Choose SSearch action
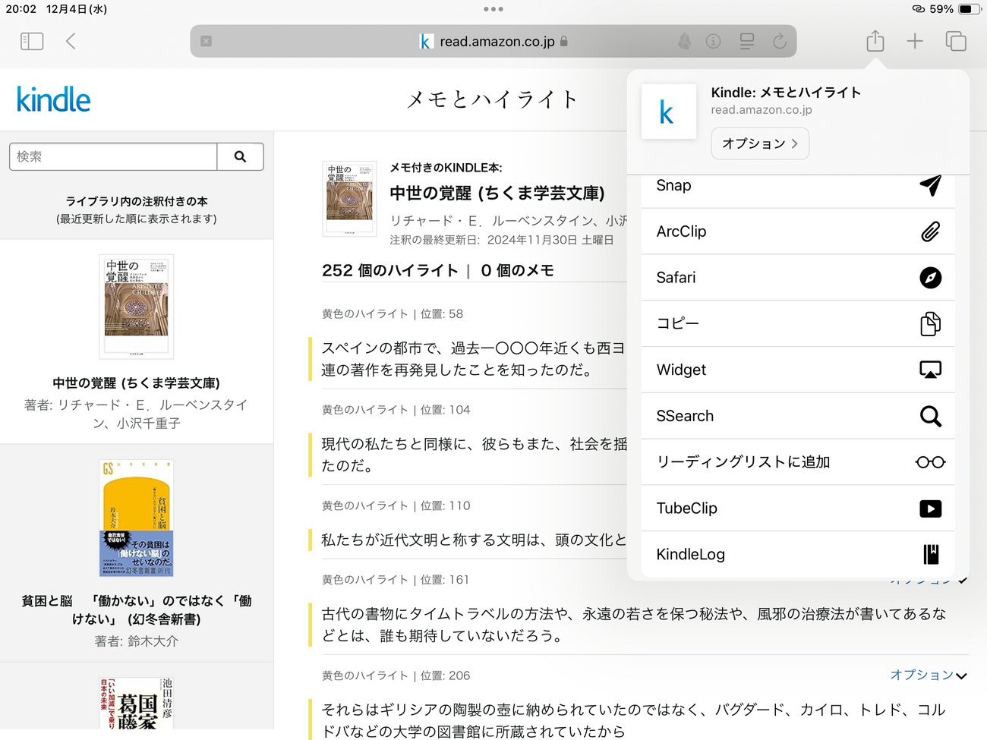Screen dimensions: 987x740 tap(798, 416)
